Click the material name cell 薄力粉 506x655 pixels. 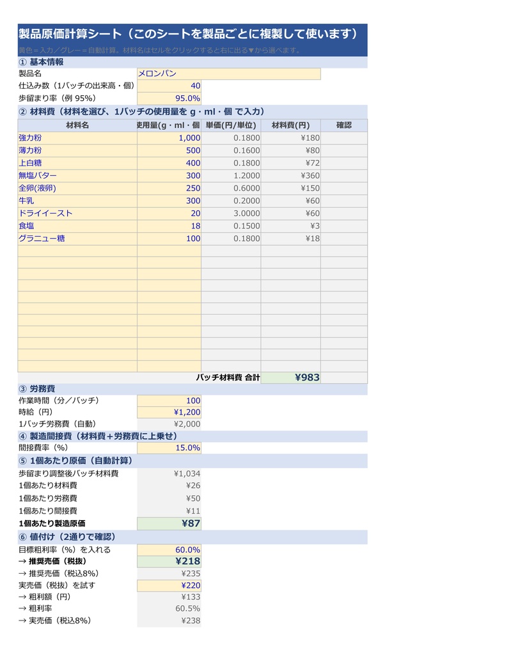pos(77,151)
